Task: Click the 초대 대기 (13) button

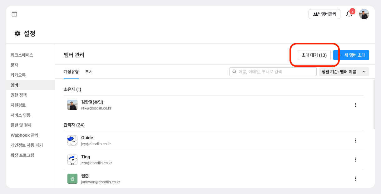Action: (314, 55)
